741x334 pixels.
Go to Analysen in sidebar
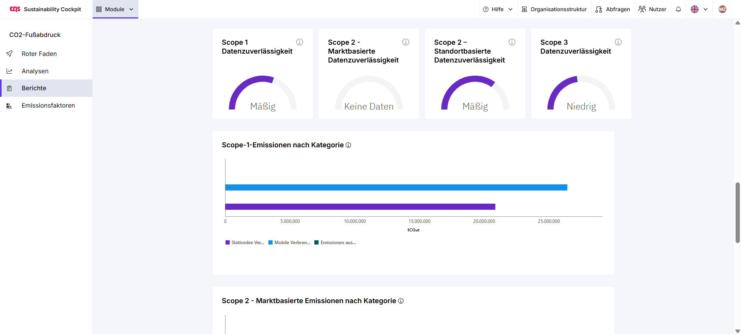pyautogui.click(x=35, y=71)
